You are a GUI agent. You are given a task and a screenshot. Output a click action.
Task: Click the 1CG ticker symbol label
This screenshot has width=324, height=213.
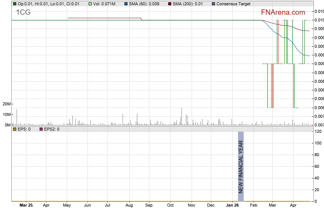tap(23, 12)
